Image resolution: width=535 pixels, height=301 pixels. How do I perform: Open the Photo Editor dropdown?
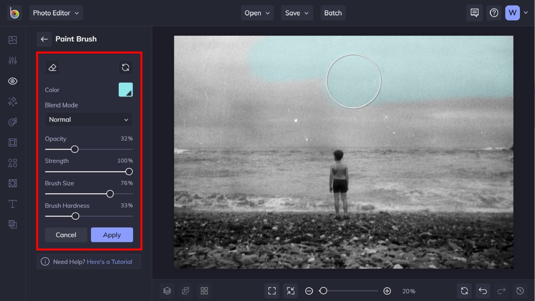[x=56, y=13]
